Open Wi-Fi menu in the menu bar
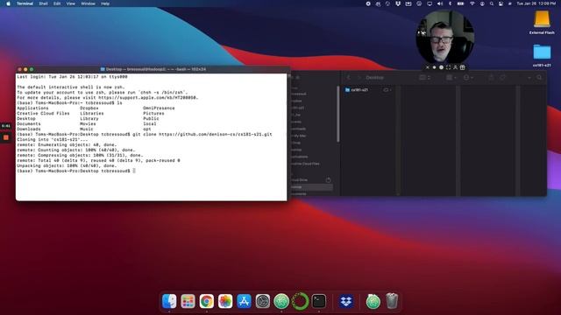The width and height of the screenshot is (561, 315). tap(472, 3)
